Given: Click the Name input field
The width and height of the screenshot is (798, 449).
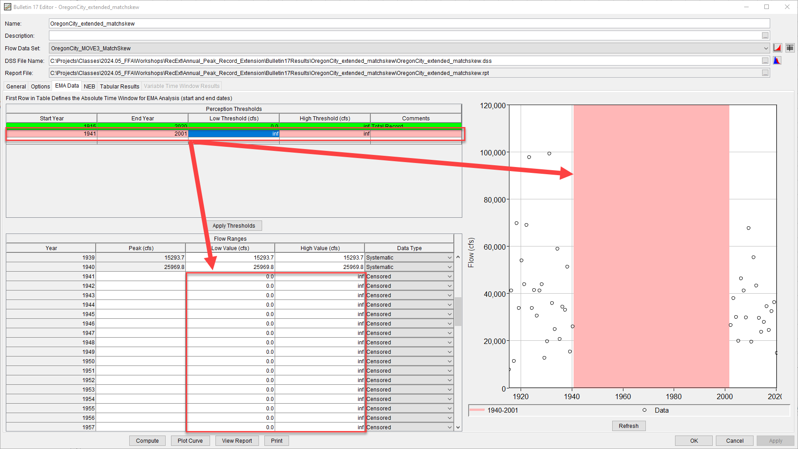Looking at the screenshot, I should pos(409,24).
